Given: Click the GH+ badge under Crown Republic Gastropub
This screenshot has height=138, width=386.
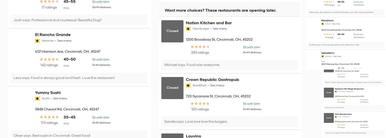Looking at the screenshot, I should pos(188,86).
